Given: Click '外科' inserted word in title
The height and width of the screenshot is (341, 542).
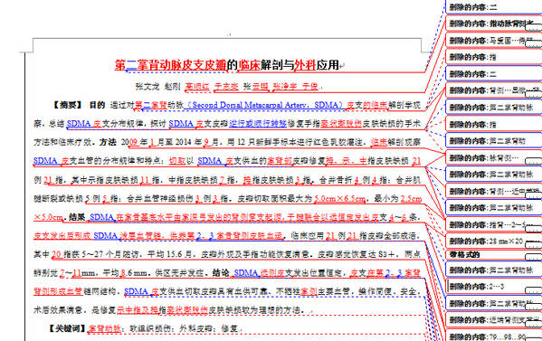Looking at the screenshot, I should click(x=305, y=65).
